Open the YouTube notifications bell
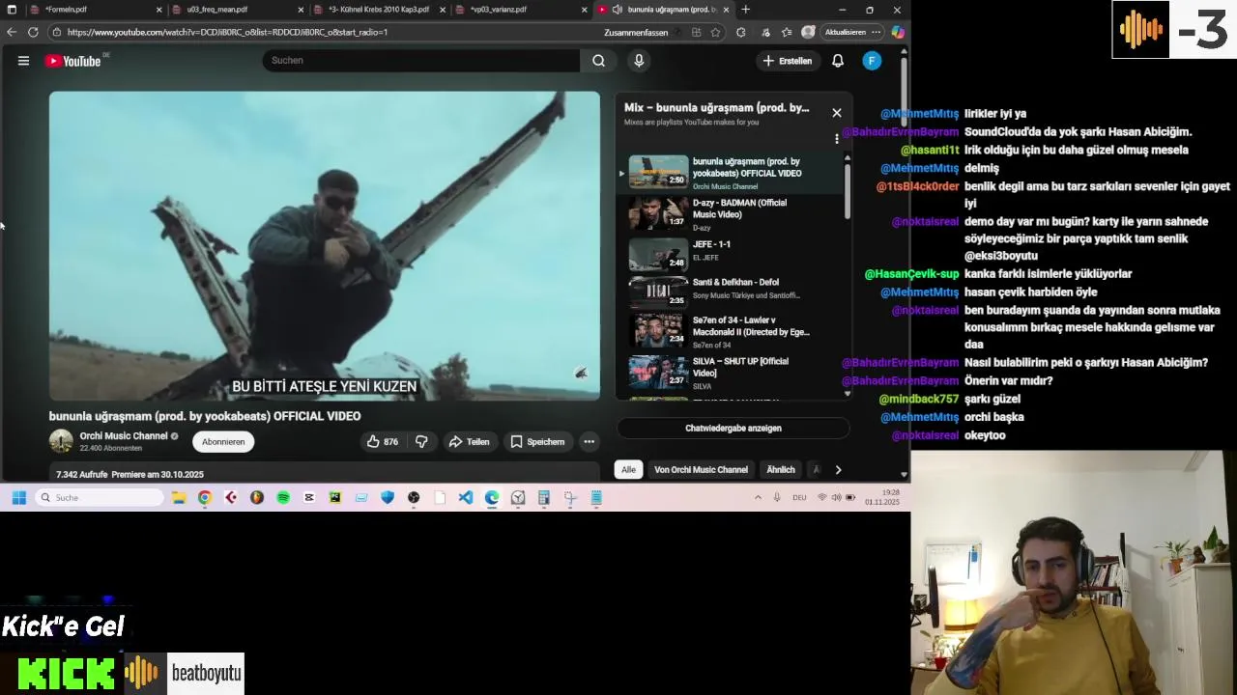The image size is (1237, 695). [x=838, y=61]
